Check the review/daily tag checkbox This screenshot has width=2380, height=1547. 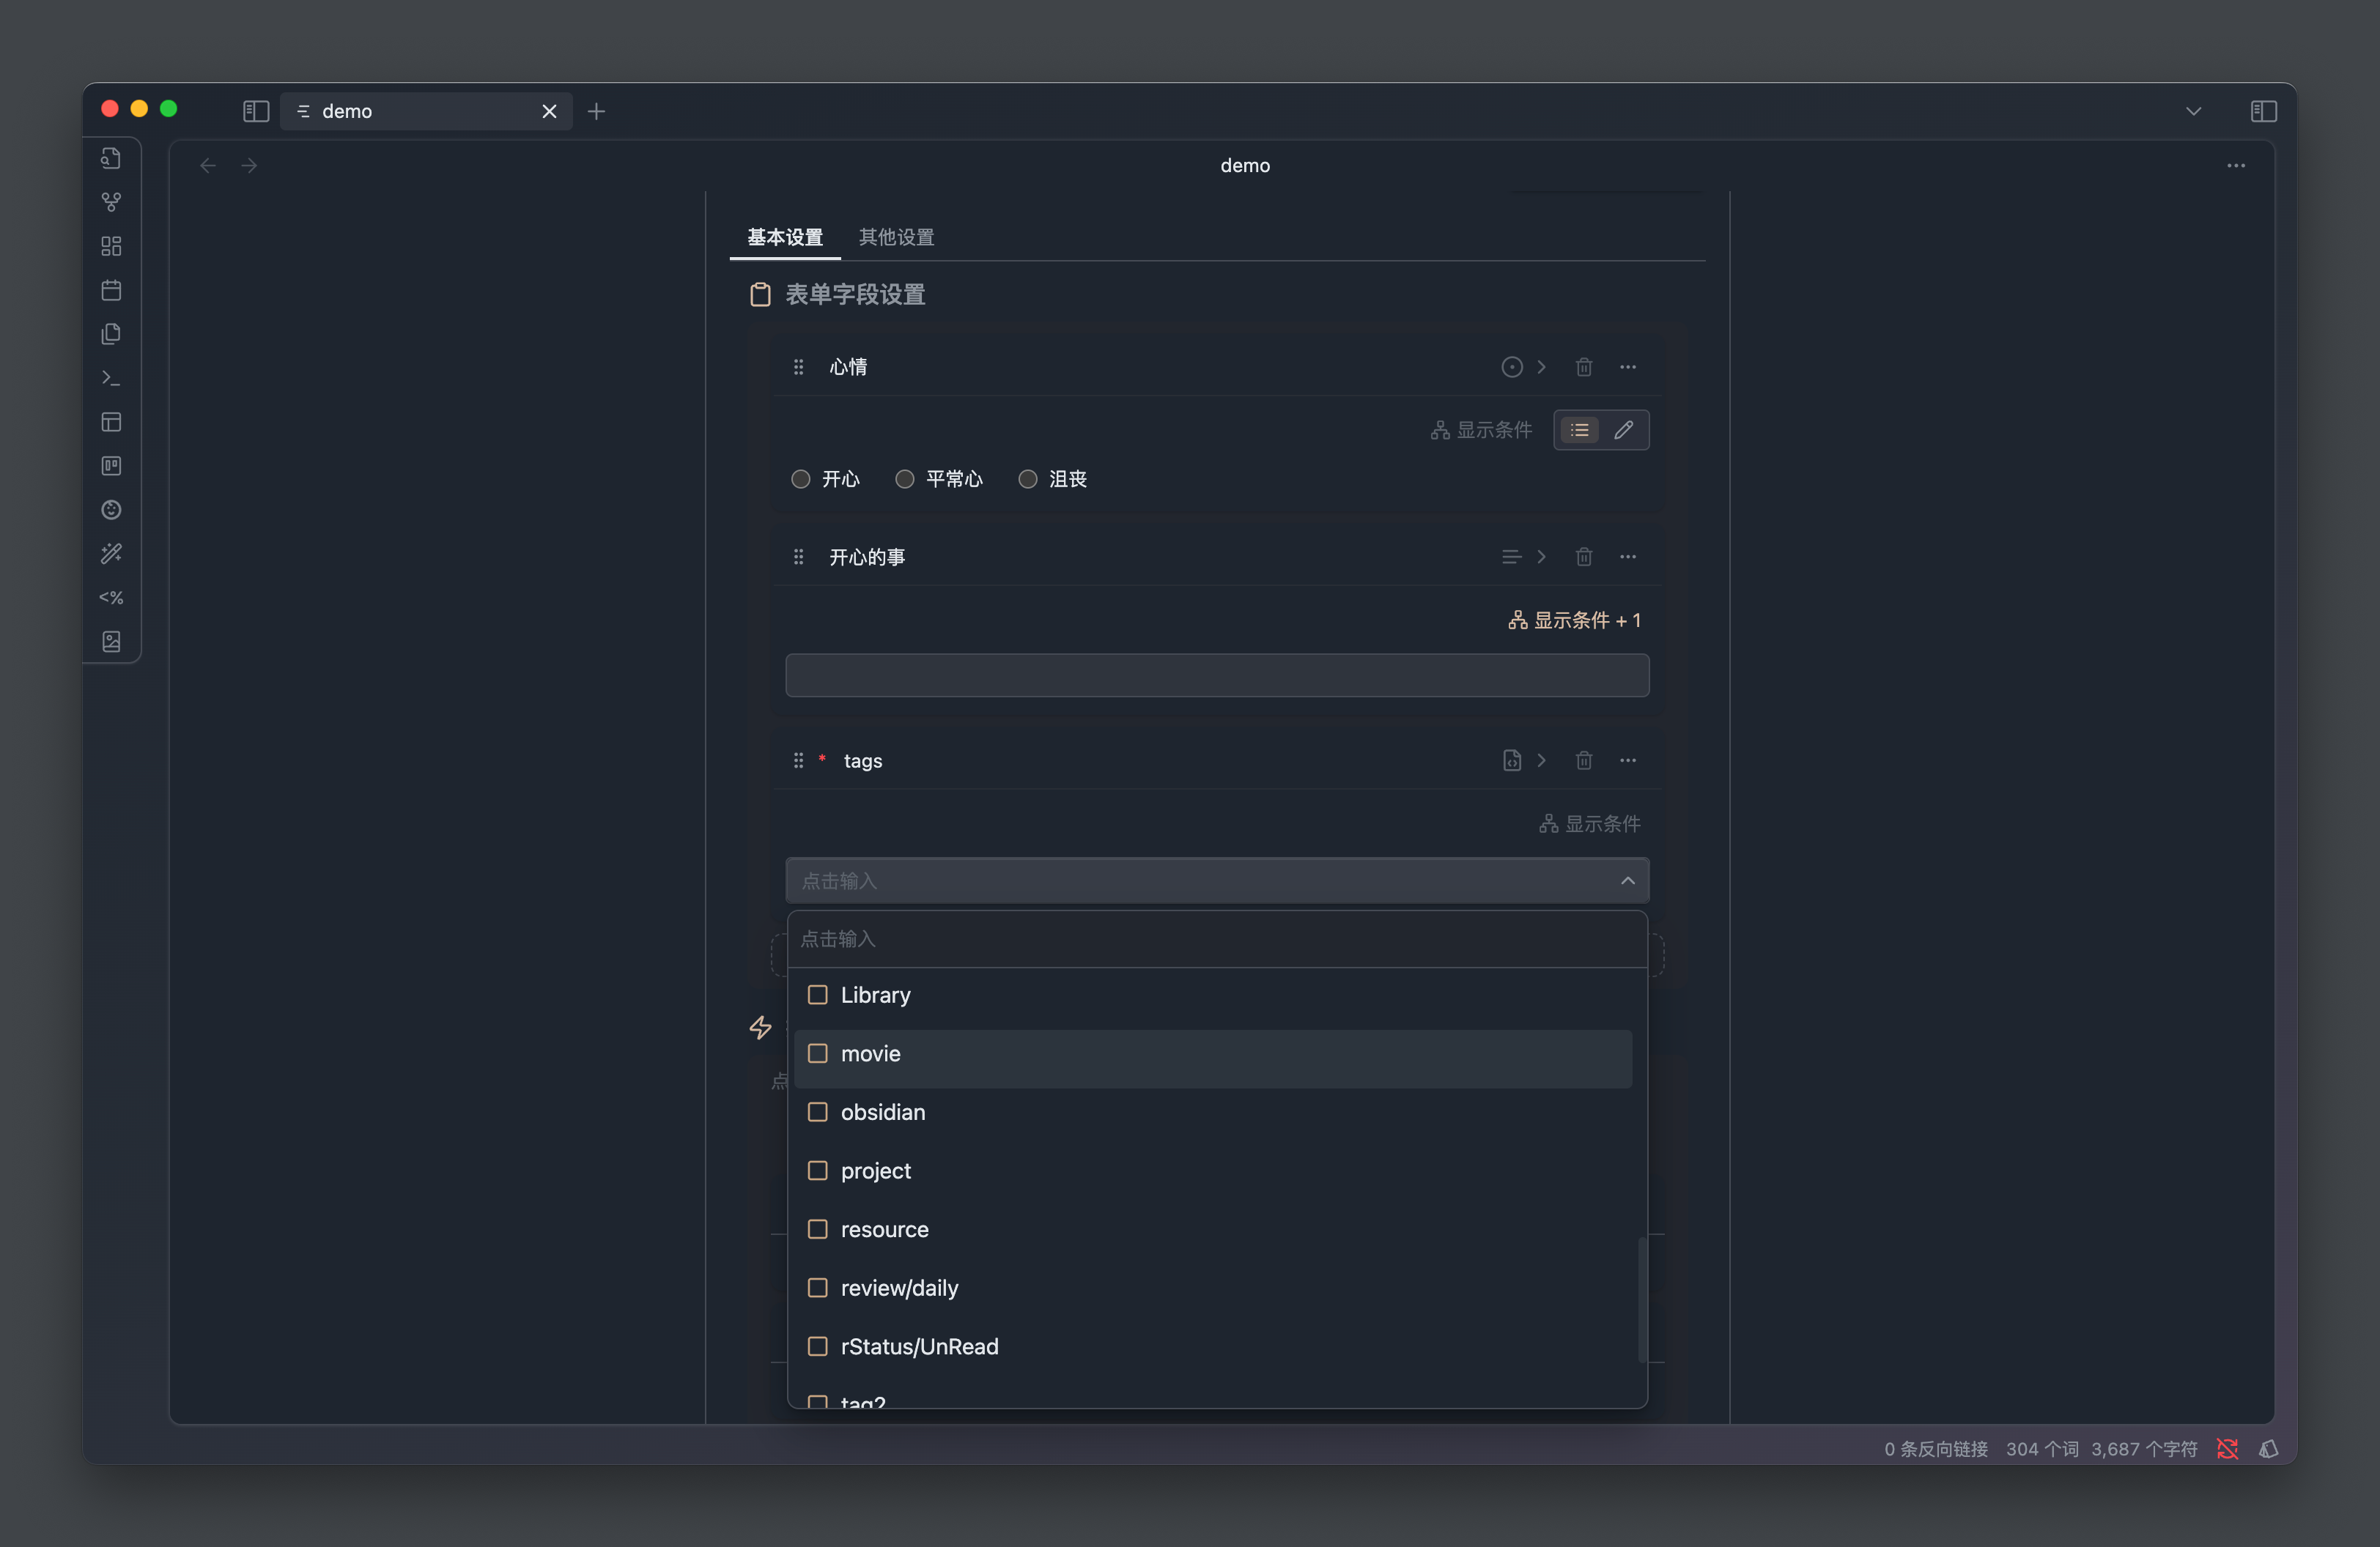click(818, 1287)
